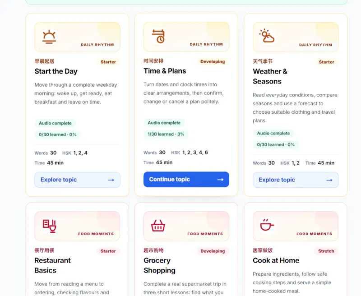Viewport: 361px width, 296px height.
Task: Click the FOOD MOMENTS label on Restaurant Basics
Action: [96, 234]
